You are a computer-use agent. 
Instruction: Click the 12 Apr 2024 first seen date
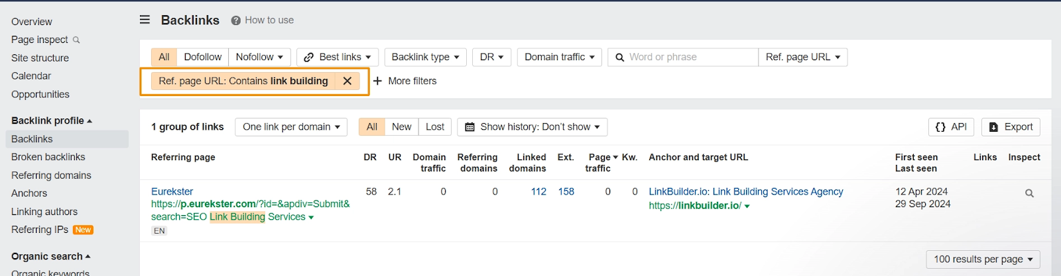(x=921, y=191)
